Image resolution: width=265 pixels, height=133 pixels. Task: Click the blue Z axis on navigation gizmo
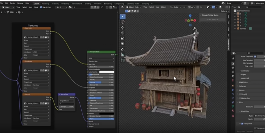pos(190,16)
